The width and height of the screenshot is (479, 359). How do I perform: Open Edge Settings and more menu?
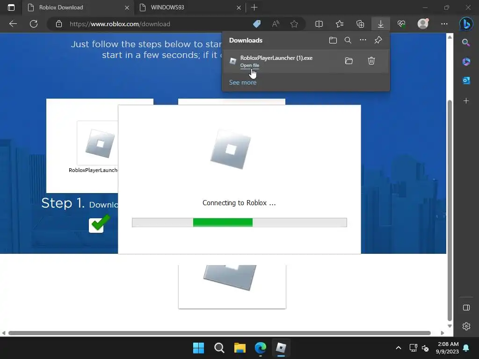pos(444,24)
